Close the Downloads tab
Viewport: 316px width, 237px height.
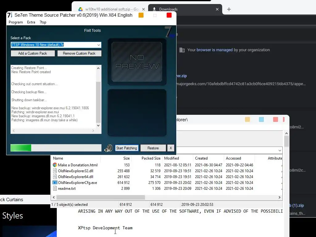click(x=217, y=9)
